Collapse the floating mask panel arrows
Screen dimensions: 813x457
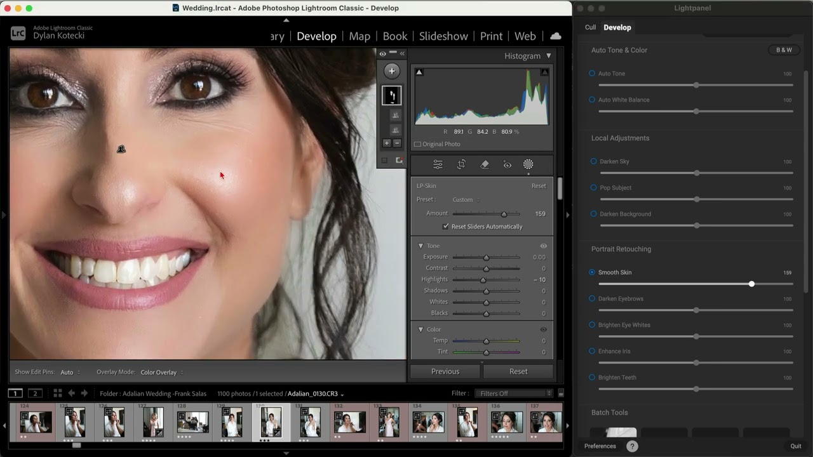click(x=402, y=54)
